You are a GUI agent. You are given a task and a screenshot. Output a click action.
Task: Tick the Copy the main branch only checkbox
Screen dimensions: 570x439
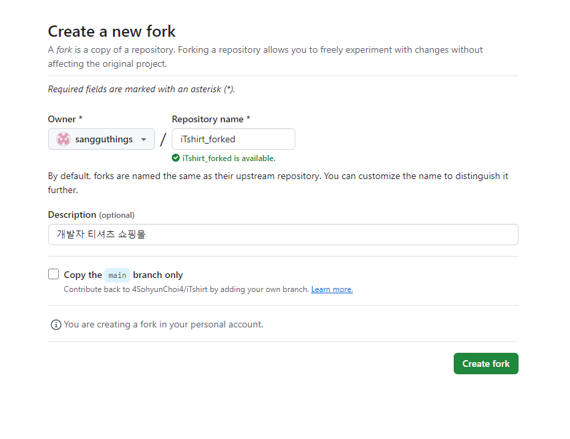(x=53, y=274)
